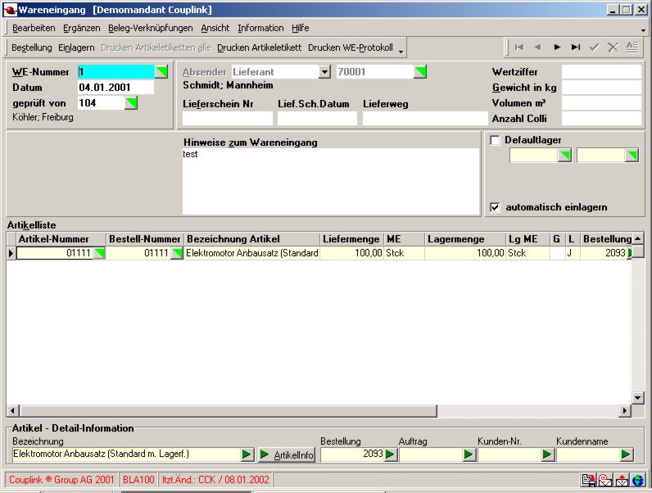This screenshot has width=652, height=493.
Task: Click the green lookup button beside WE-Nummer
Action: (x=161, y=72)
